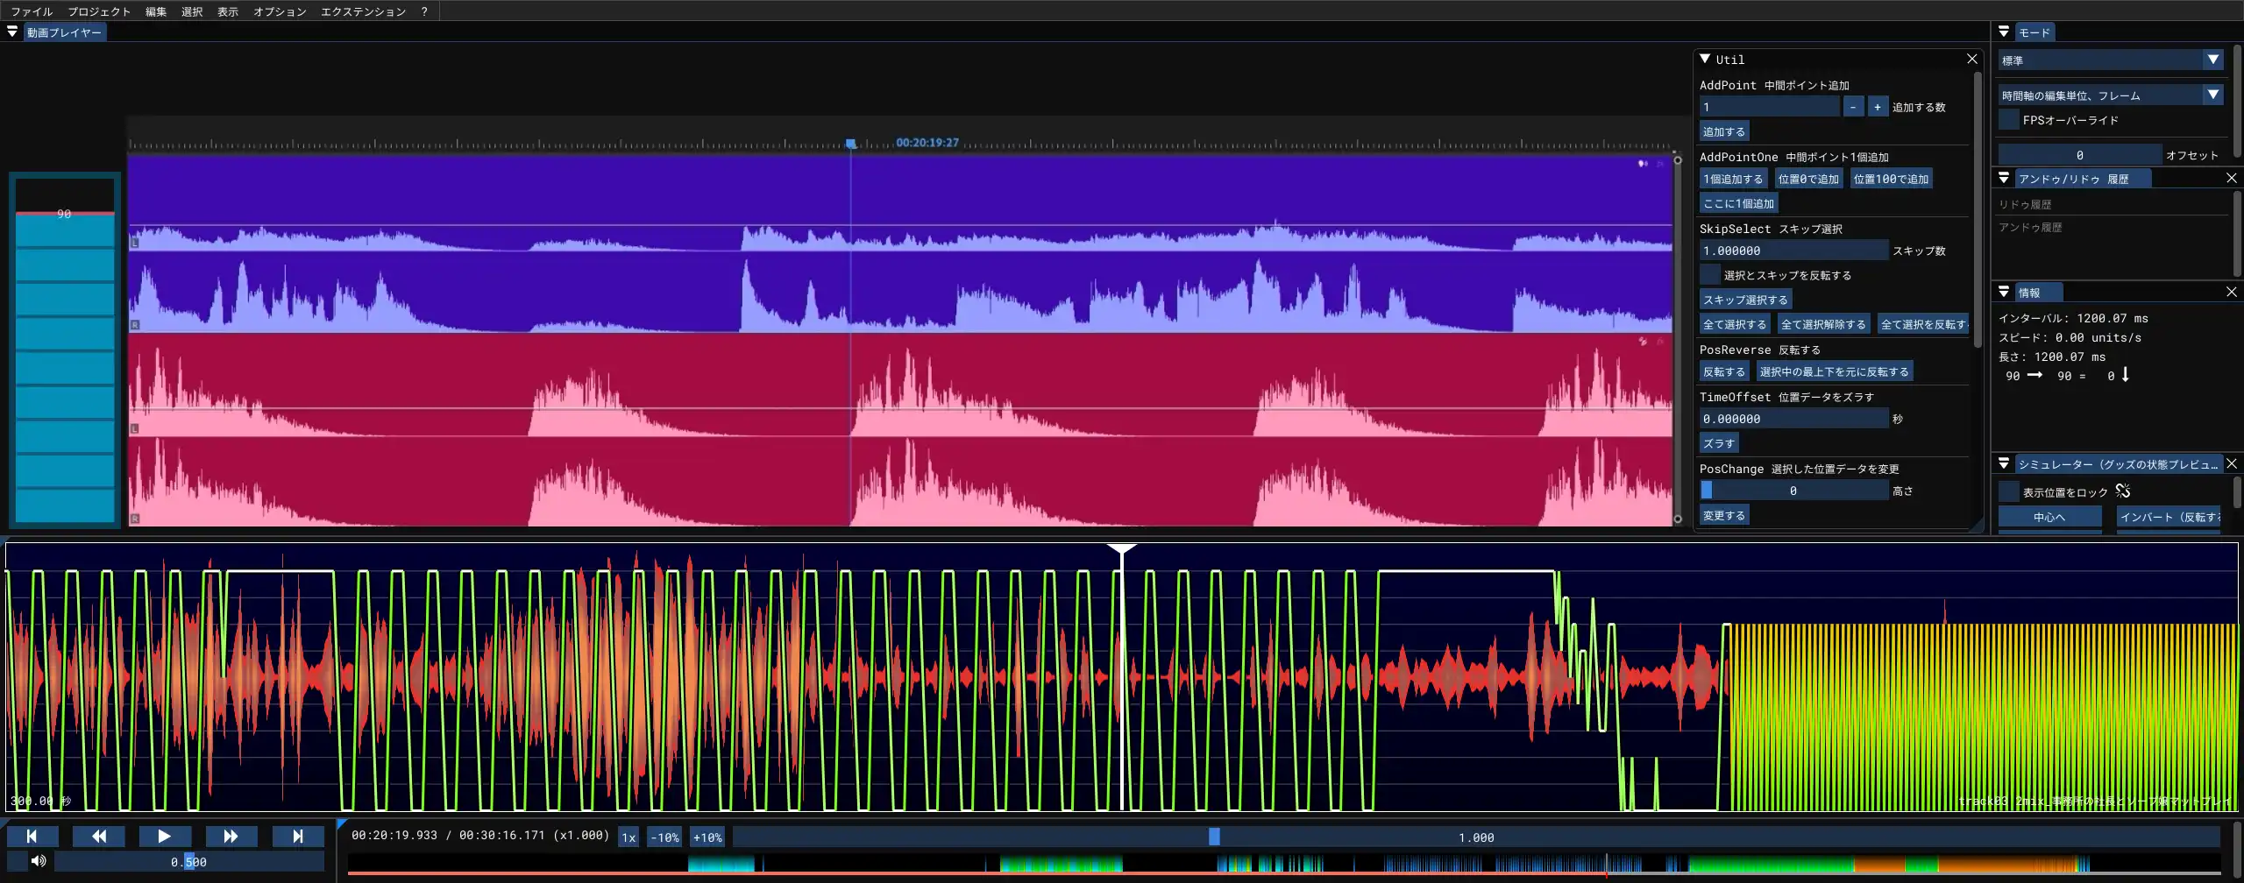Viewport: 2244px width, 883px height.
Task: Click the スキップ数 input field 1.000000
Action: pos(1793,251)
